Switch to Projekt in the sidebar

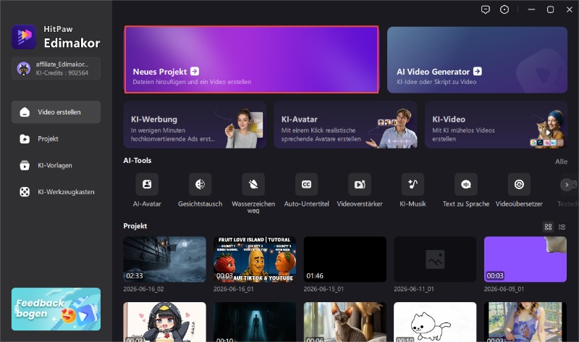56,138
